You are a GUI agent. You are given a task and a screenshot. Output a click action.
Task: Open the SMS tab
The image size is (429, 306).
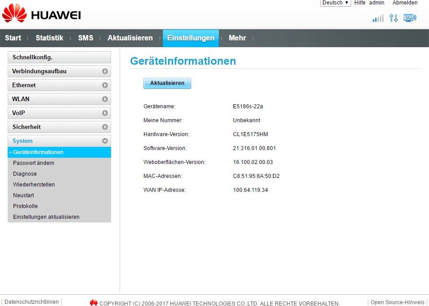[85, 38]
